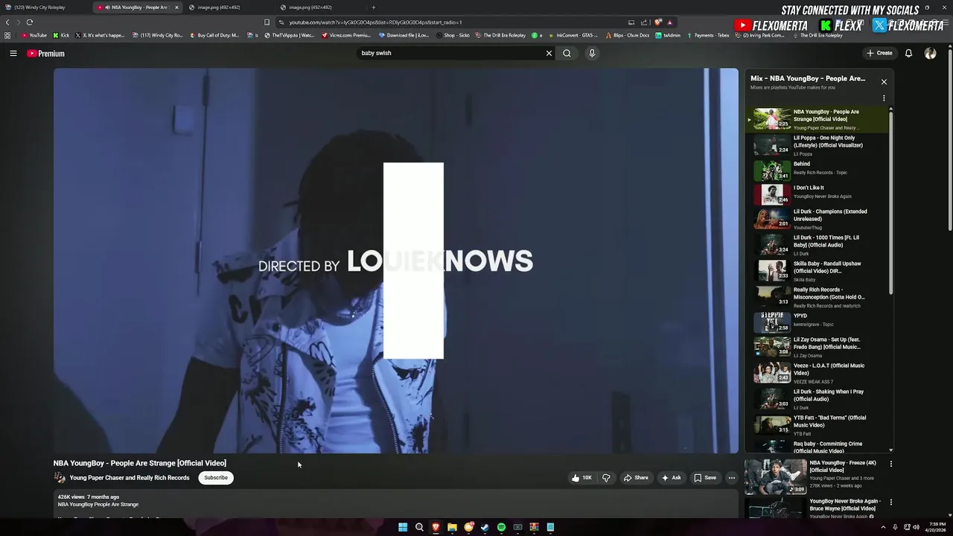Clear the search box with the X

pos(549,53)
